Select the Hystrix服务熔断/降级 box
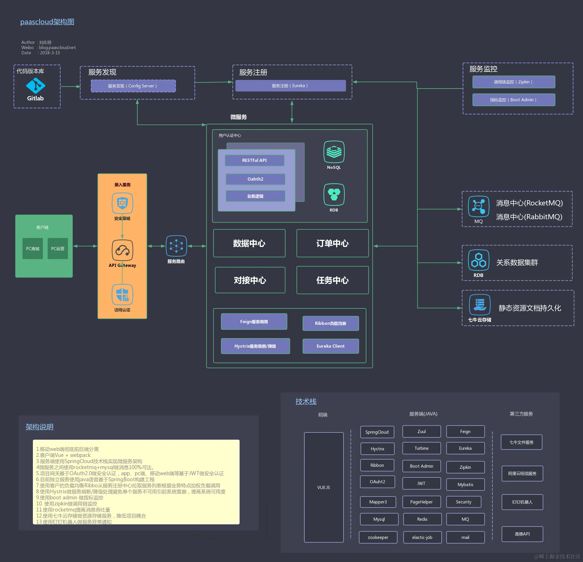 (255, 346)
